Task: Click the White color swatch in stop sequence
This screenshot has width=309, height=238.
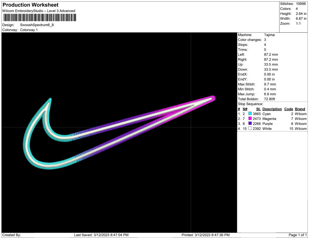Action: [250, 128]
